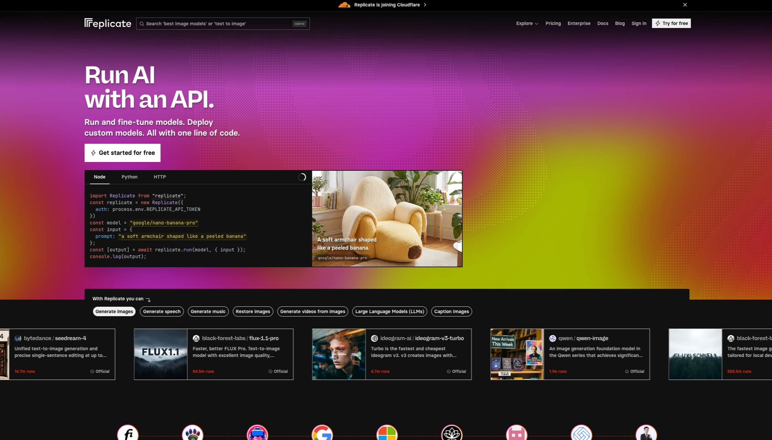Click the google/nano-banana-pro label on image

tap(342, 258)
